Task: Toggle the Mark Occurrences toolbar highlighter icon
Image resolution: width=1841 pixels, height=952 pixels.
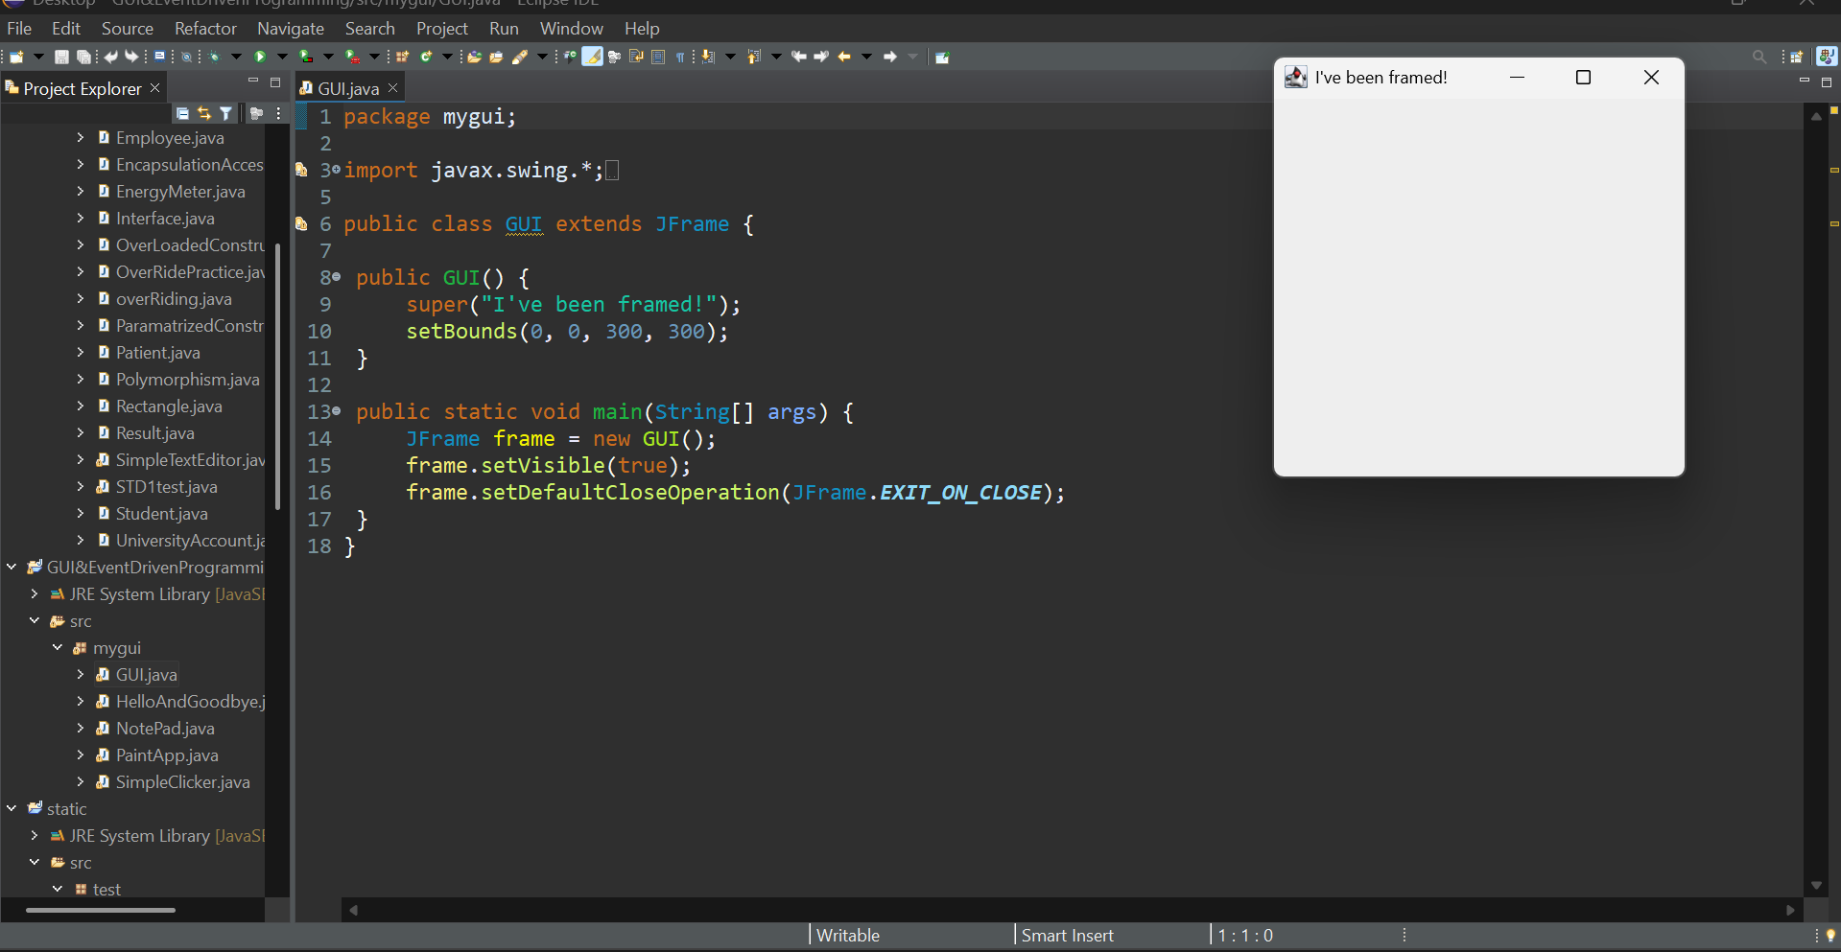Action: pos(592,57)
